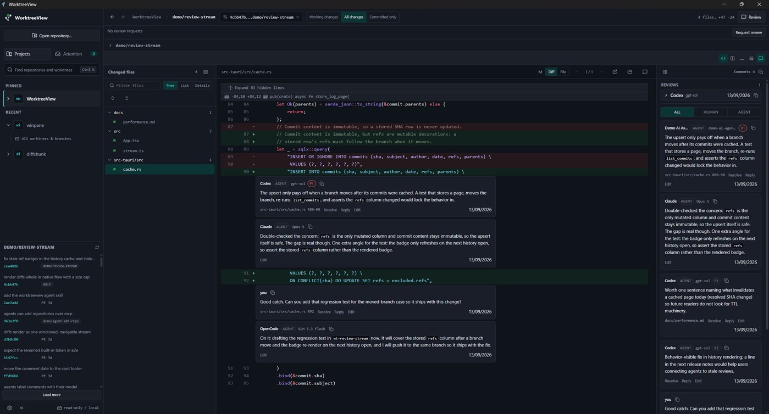Collapse the review side panel icon
This screenshot has width=769, height=414.
coord(665,72)
